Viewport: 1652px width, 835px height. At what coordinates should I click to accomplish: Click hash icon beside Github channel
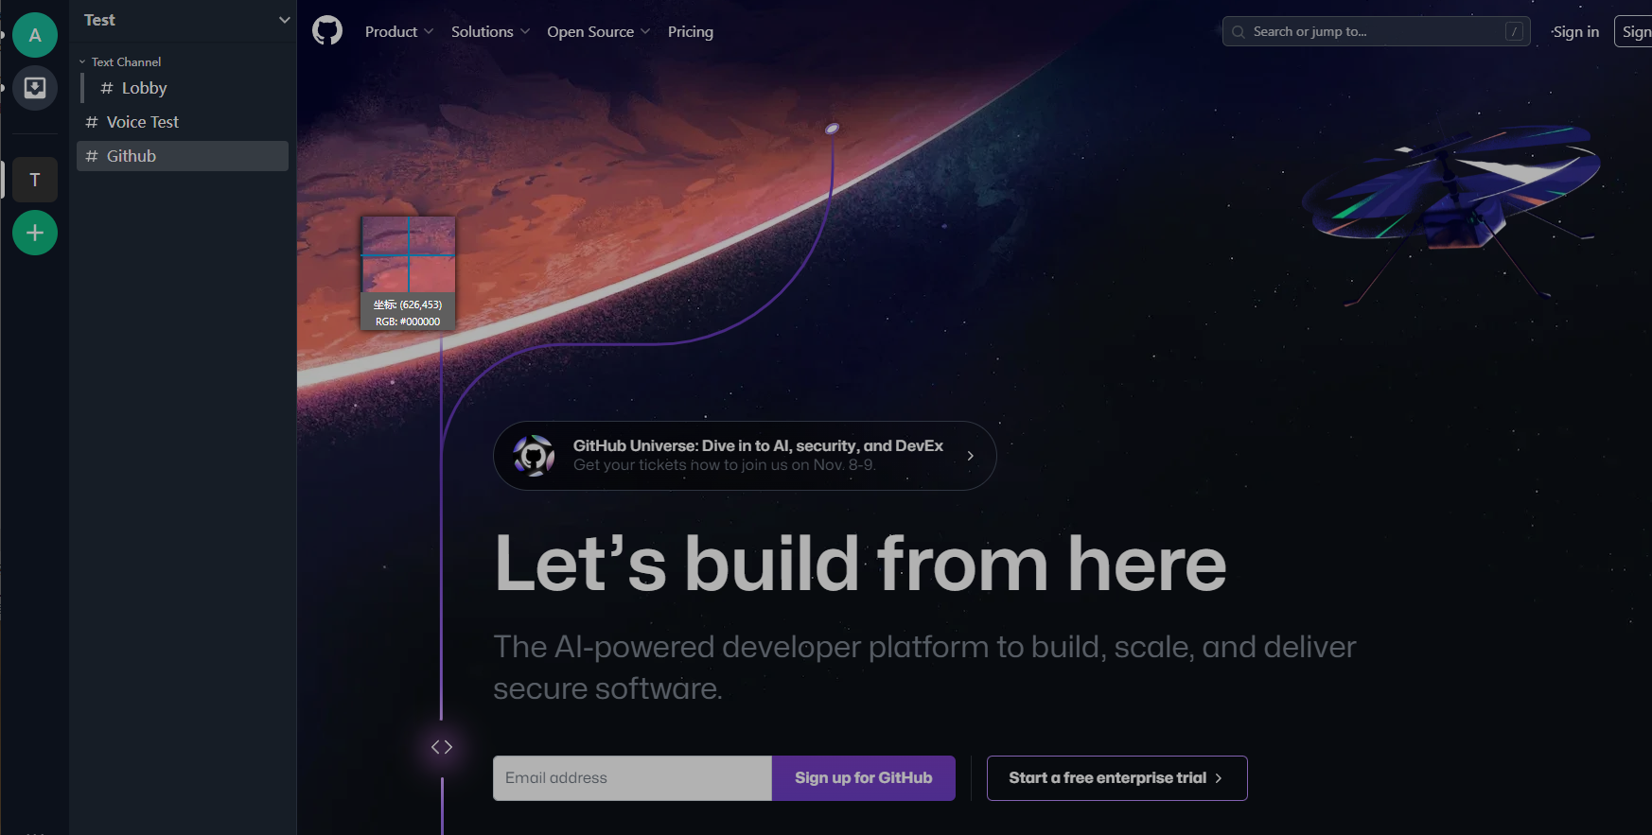(x=92, y=156)
